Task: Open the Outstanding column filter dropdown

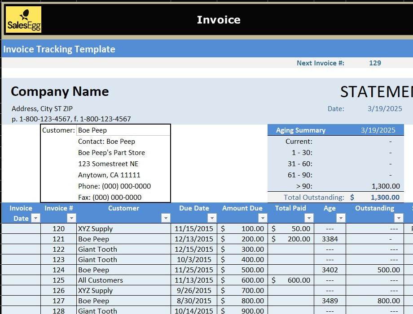Action: (x=398, y=218)
